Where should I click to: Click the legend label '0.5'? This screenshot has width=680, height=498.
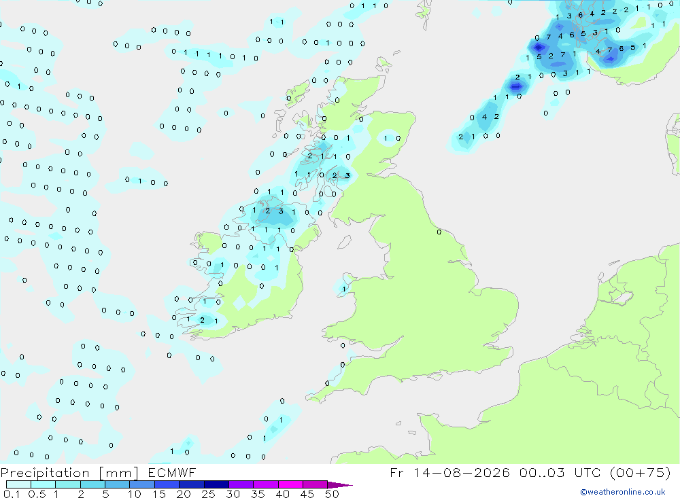click(37, 494)
